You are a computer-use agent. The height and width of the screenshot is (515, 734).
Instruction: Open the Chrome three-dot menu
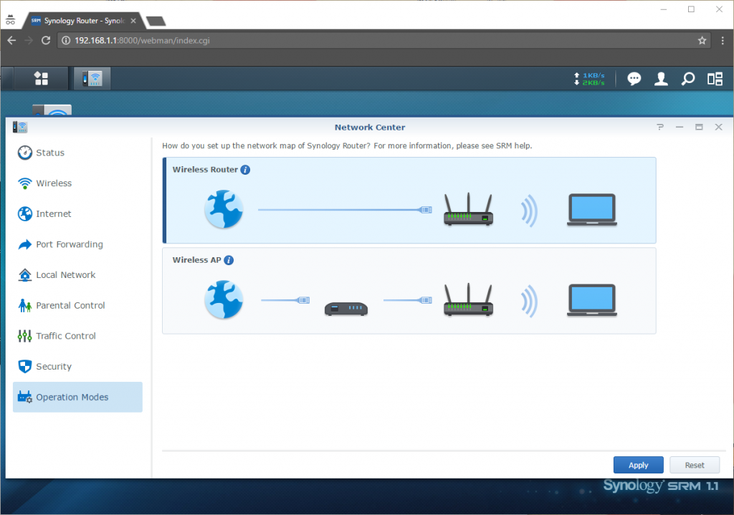(723, 41)
